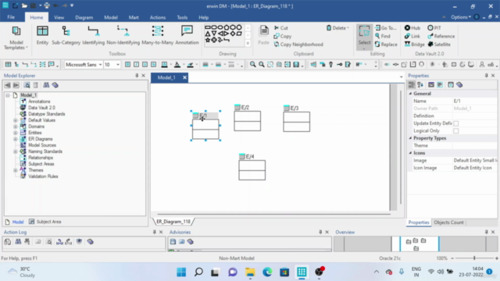This screenshot has height=281, width=500.
Task: Open the Help ribbon tab
Action: [203, 17]
